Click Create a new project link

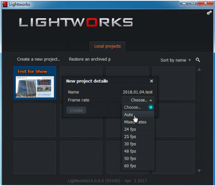click(39, 59)
